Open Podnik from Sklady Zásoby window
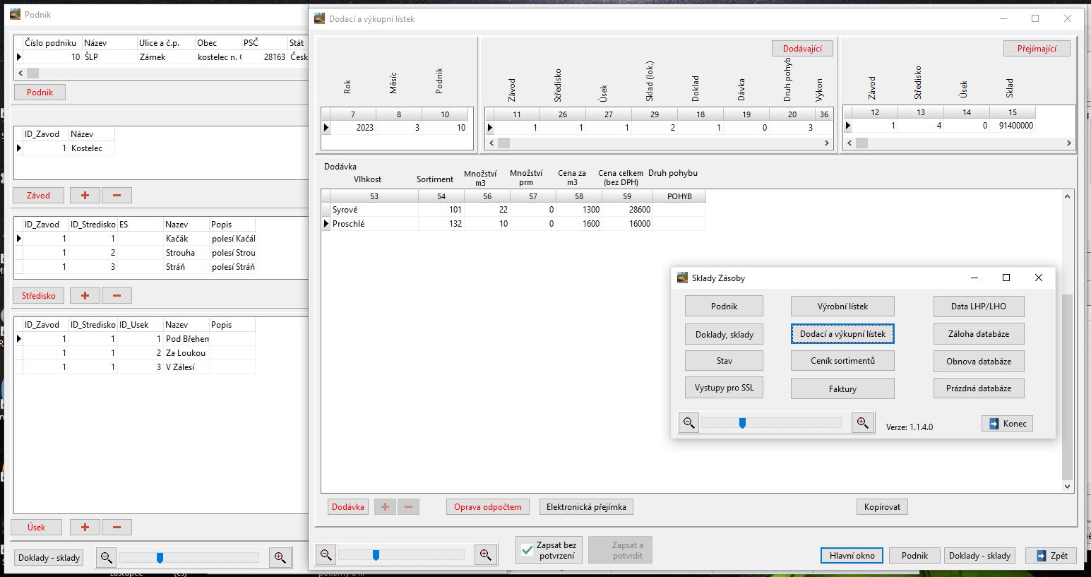Image resolution: width=1091 pixels, height=577 pixels. pyautogui.click(x=724, y=307)
